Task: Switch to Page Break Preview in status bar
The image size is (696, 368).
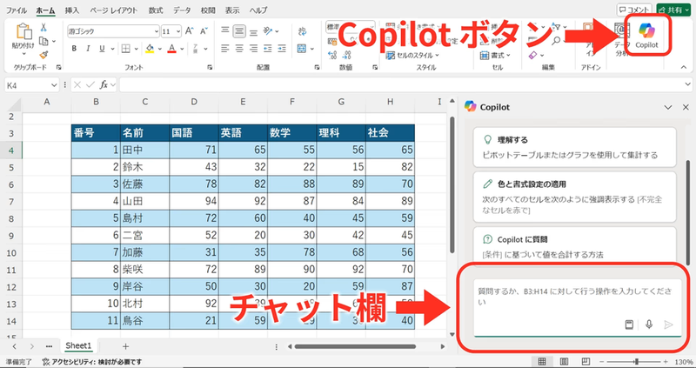Action: pos(586,361)
